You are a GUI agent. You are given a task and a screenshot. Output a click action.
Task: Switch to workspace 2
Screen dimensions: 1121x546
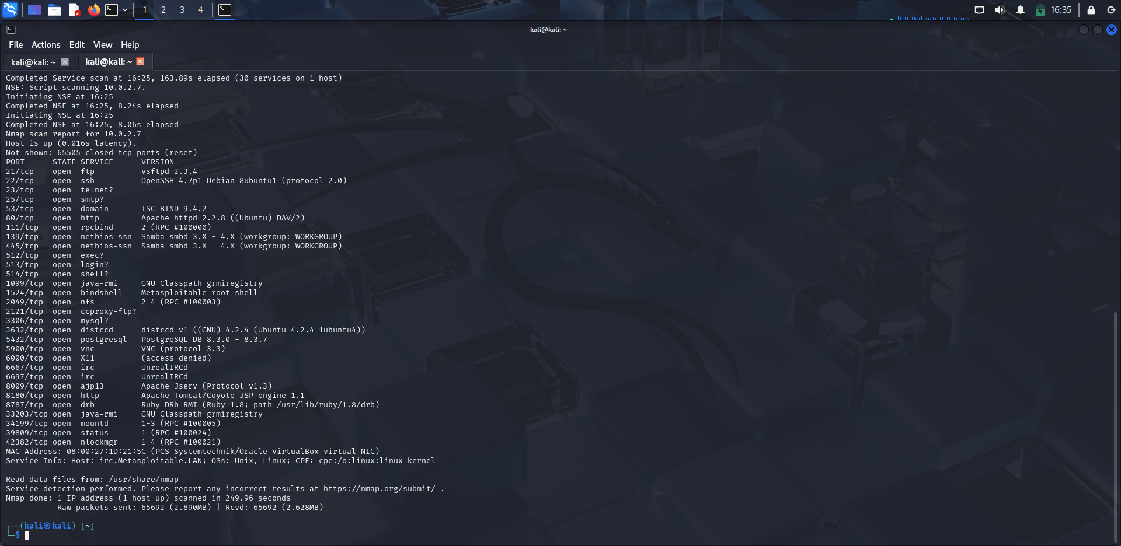[x=163, y=10]
